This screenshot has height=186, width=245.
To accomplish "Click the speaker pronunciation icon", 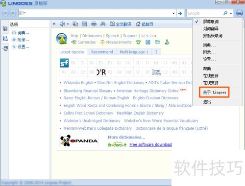I will click(x=63, y=24).
